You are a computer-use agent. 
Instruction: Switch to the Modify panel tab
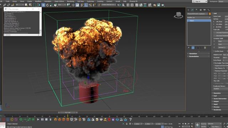(192, 10)
